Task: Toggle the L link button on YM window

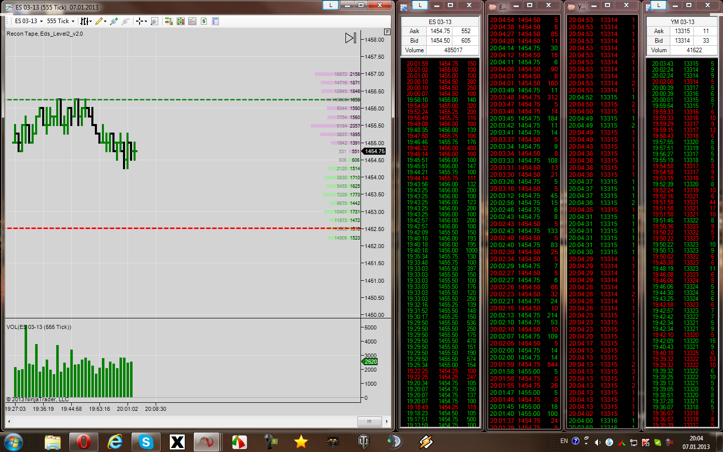Action: click(x=658, y=5)
